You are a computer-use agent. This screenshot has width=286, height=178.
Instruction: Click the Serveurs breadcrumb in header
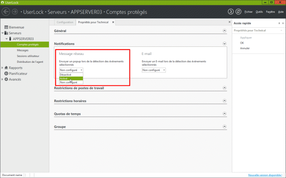click(57, 12)
